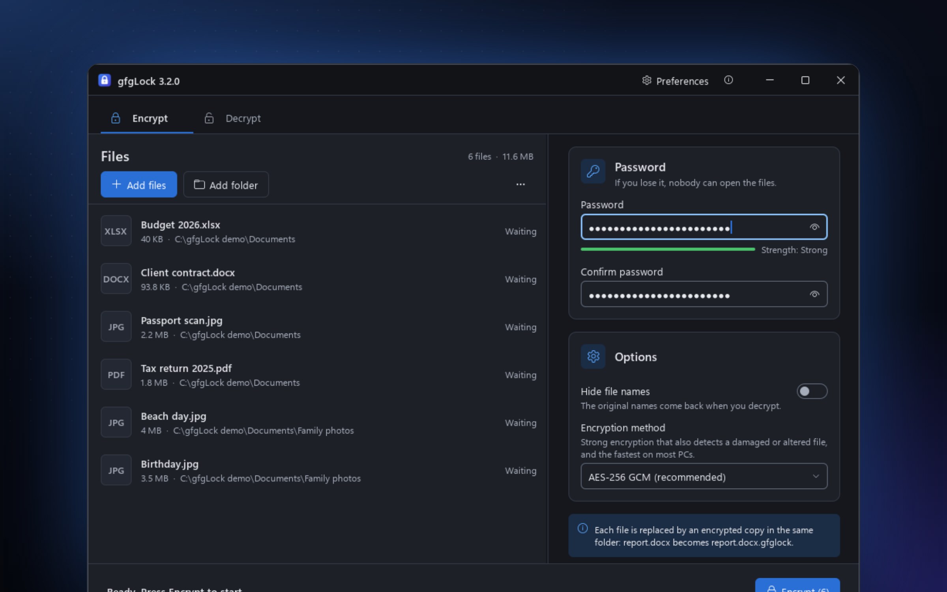947x592 pixels.
Task: Click the Waiting status of Birthday.jpg
Action: tap(520, 470)
